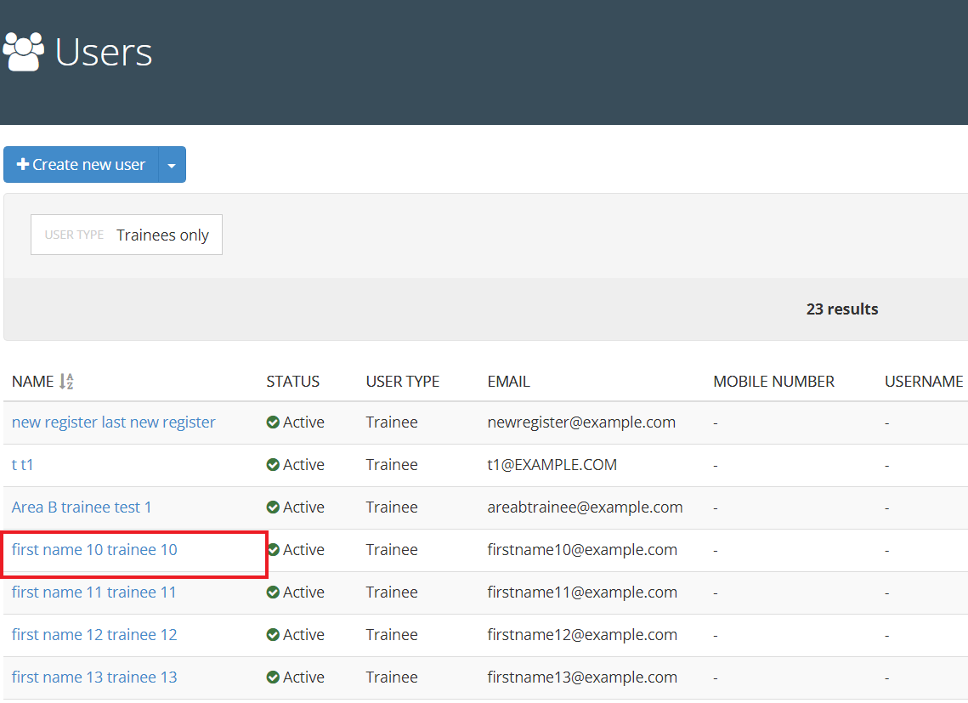Open the user t t1
The height and width of the screenshot is (703, 968).
pos(22,464)
